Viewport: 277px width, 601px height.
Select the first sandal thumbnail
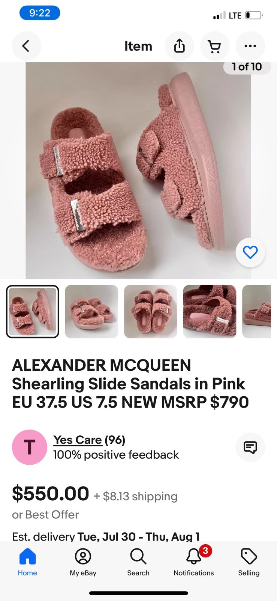click(33, 312)
